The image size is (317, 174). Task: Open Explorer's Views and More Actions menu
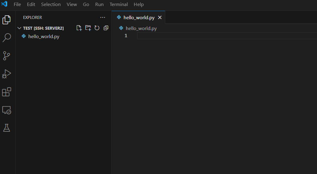coord(103,17)
